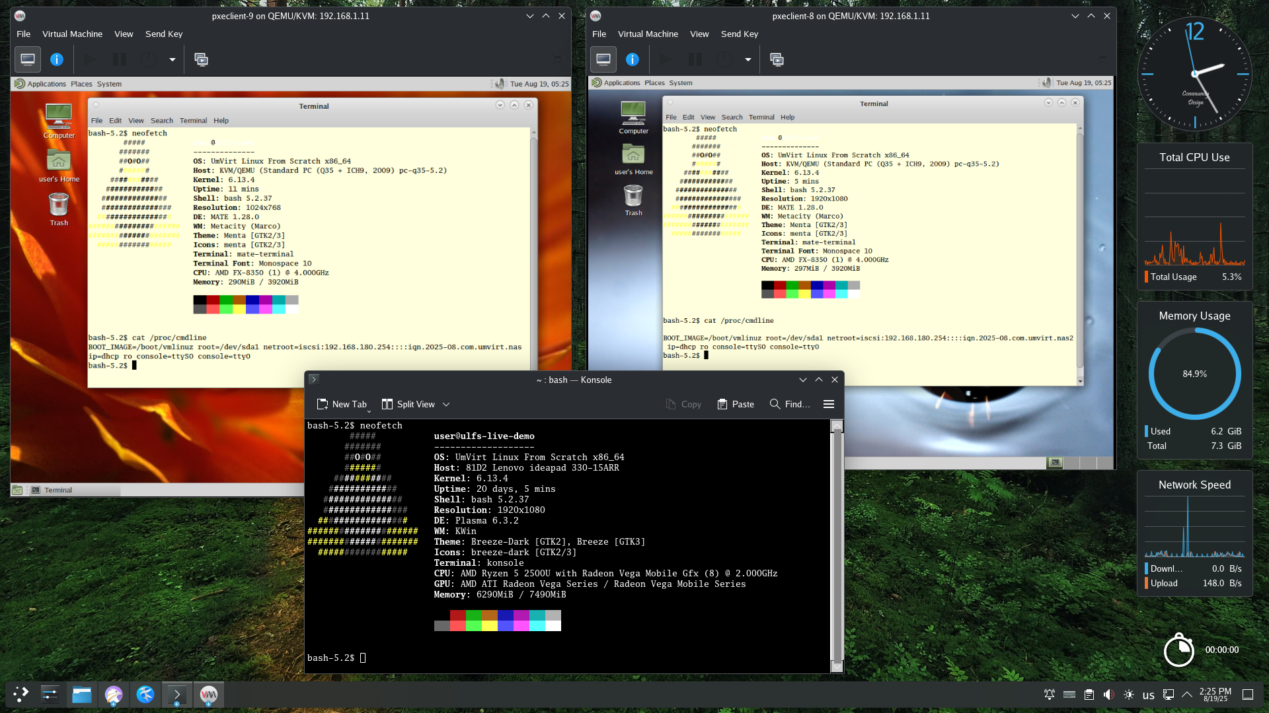Image resolution: width=1269 pixels, height=713 pixels.
Task: Click the fullscreen displays icon in pxeclient-8 toolbar
Action: click(777, 59)
